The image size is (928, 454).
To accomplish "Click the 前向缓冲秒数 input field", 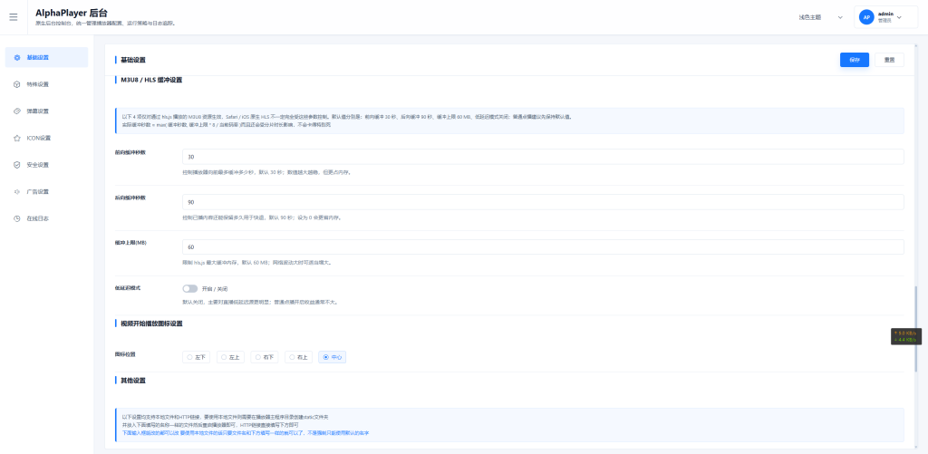I will (x=543, y=157).
